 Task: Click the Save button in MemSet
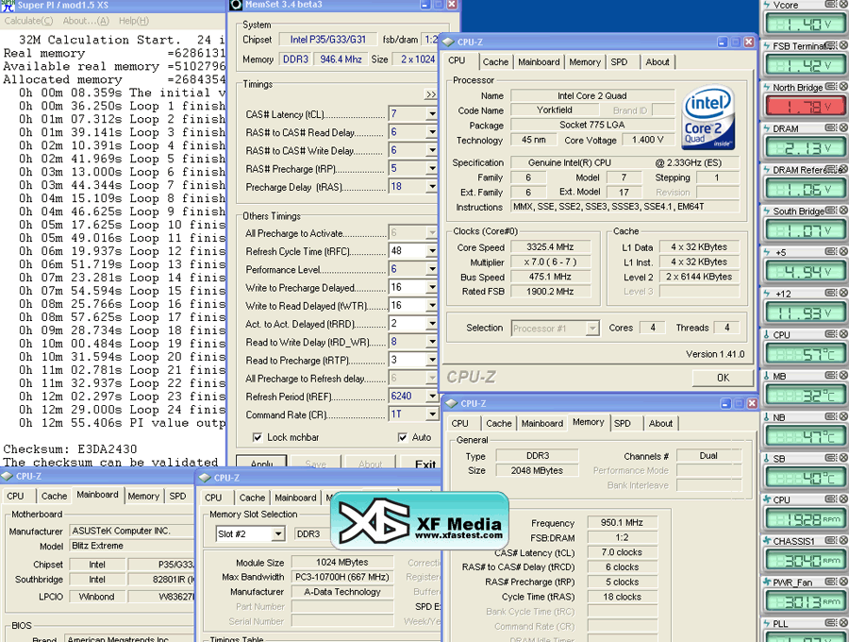coord(316,464)
